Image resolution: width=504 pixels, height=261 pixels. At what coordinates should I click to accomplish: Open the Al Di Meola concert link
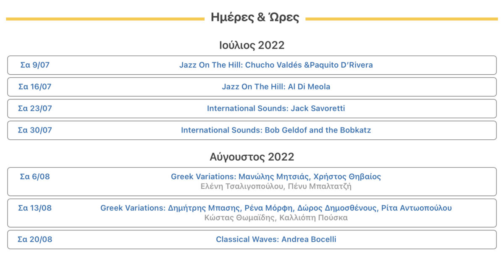coord(276,87)
